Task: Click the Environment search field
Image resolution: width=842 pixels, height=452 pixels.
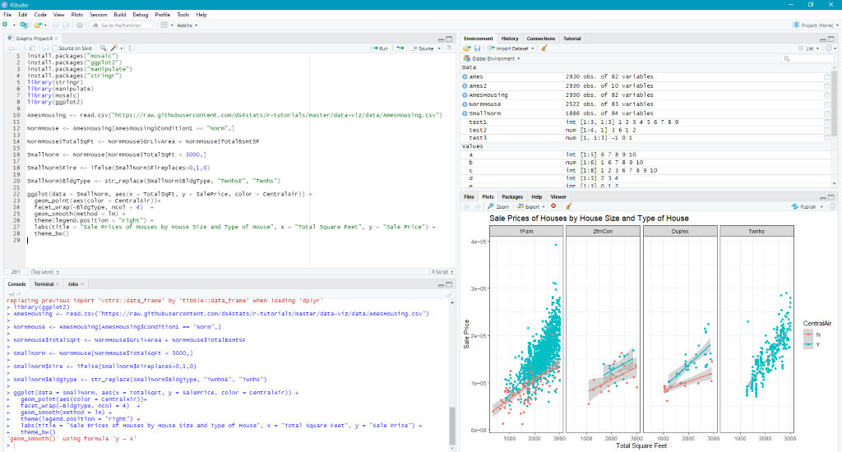Action: (808, 58)
